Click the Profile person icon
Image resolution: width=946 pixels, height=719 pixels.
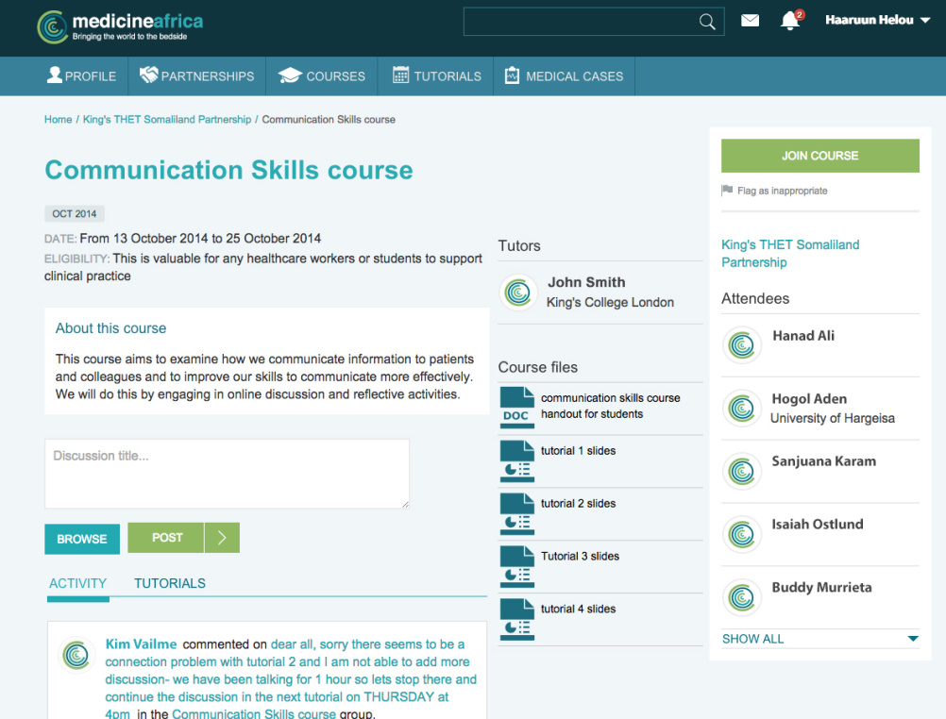coord(55,75)
